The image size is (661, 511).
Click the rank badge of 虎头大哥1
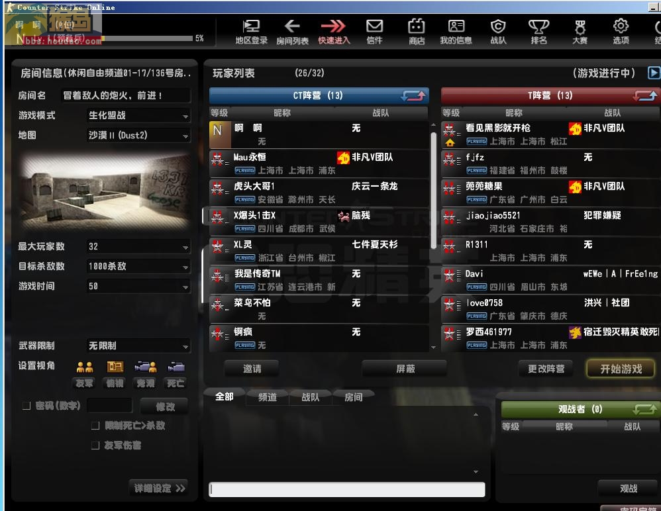[x=219, y=188]
